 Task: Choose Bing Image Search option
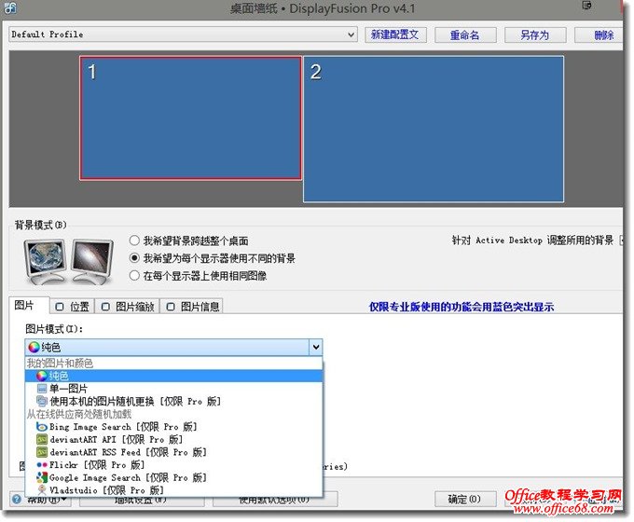pyautogui.click(x=173, y=427)
